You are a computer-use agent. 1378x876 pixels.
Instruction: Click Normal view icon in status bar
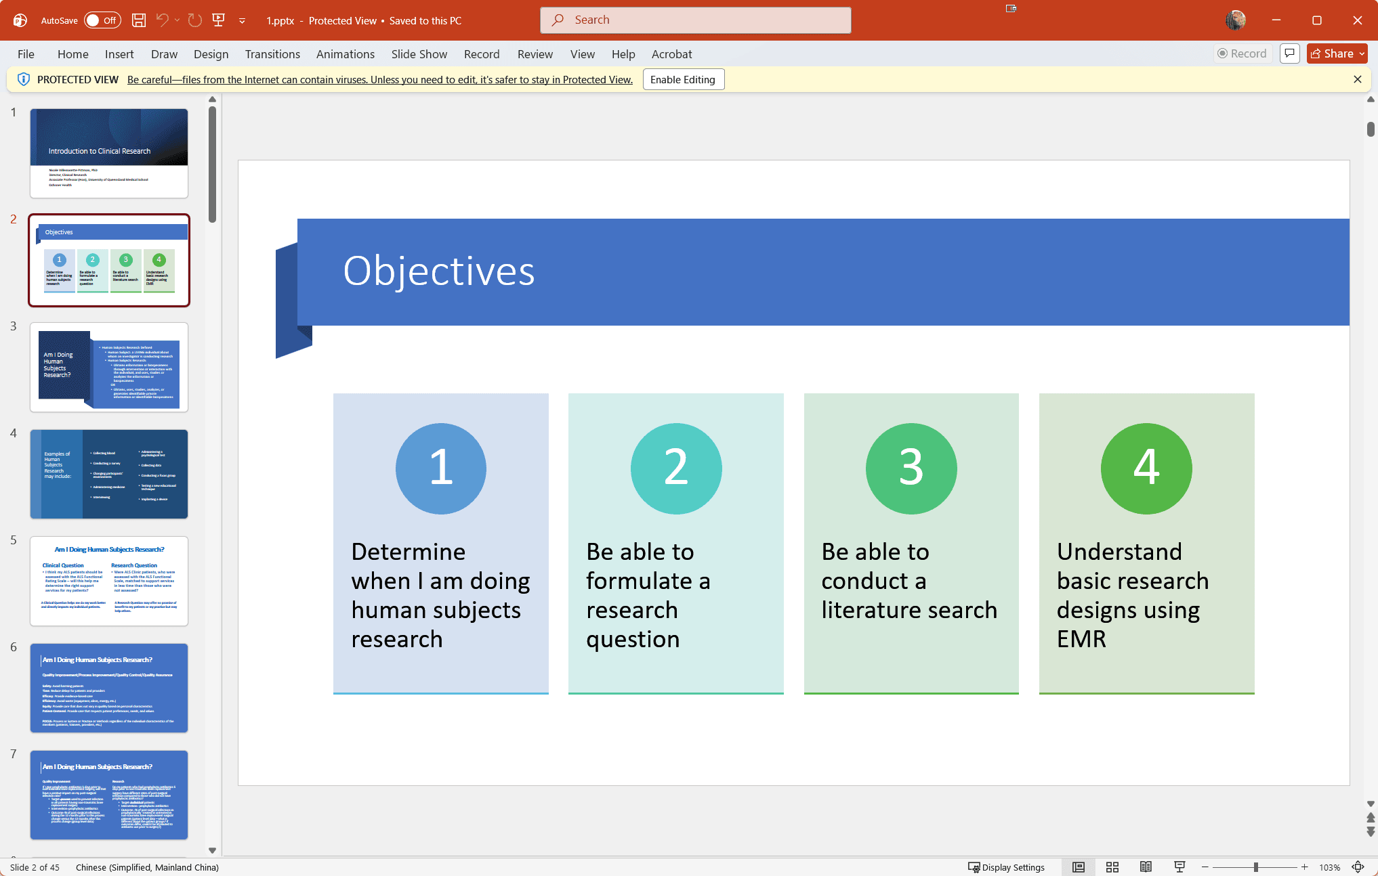pyautogui.click(x=1079, y=867)
